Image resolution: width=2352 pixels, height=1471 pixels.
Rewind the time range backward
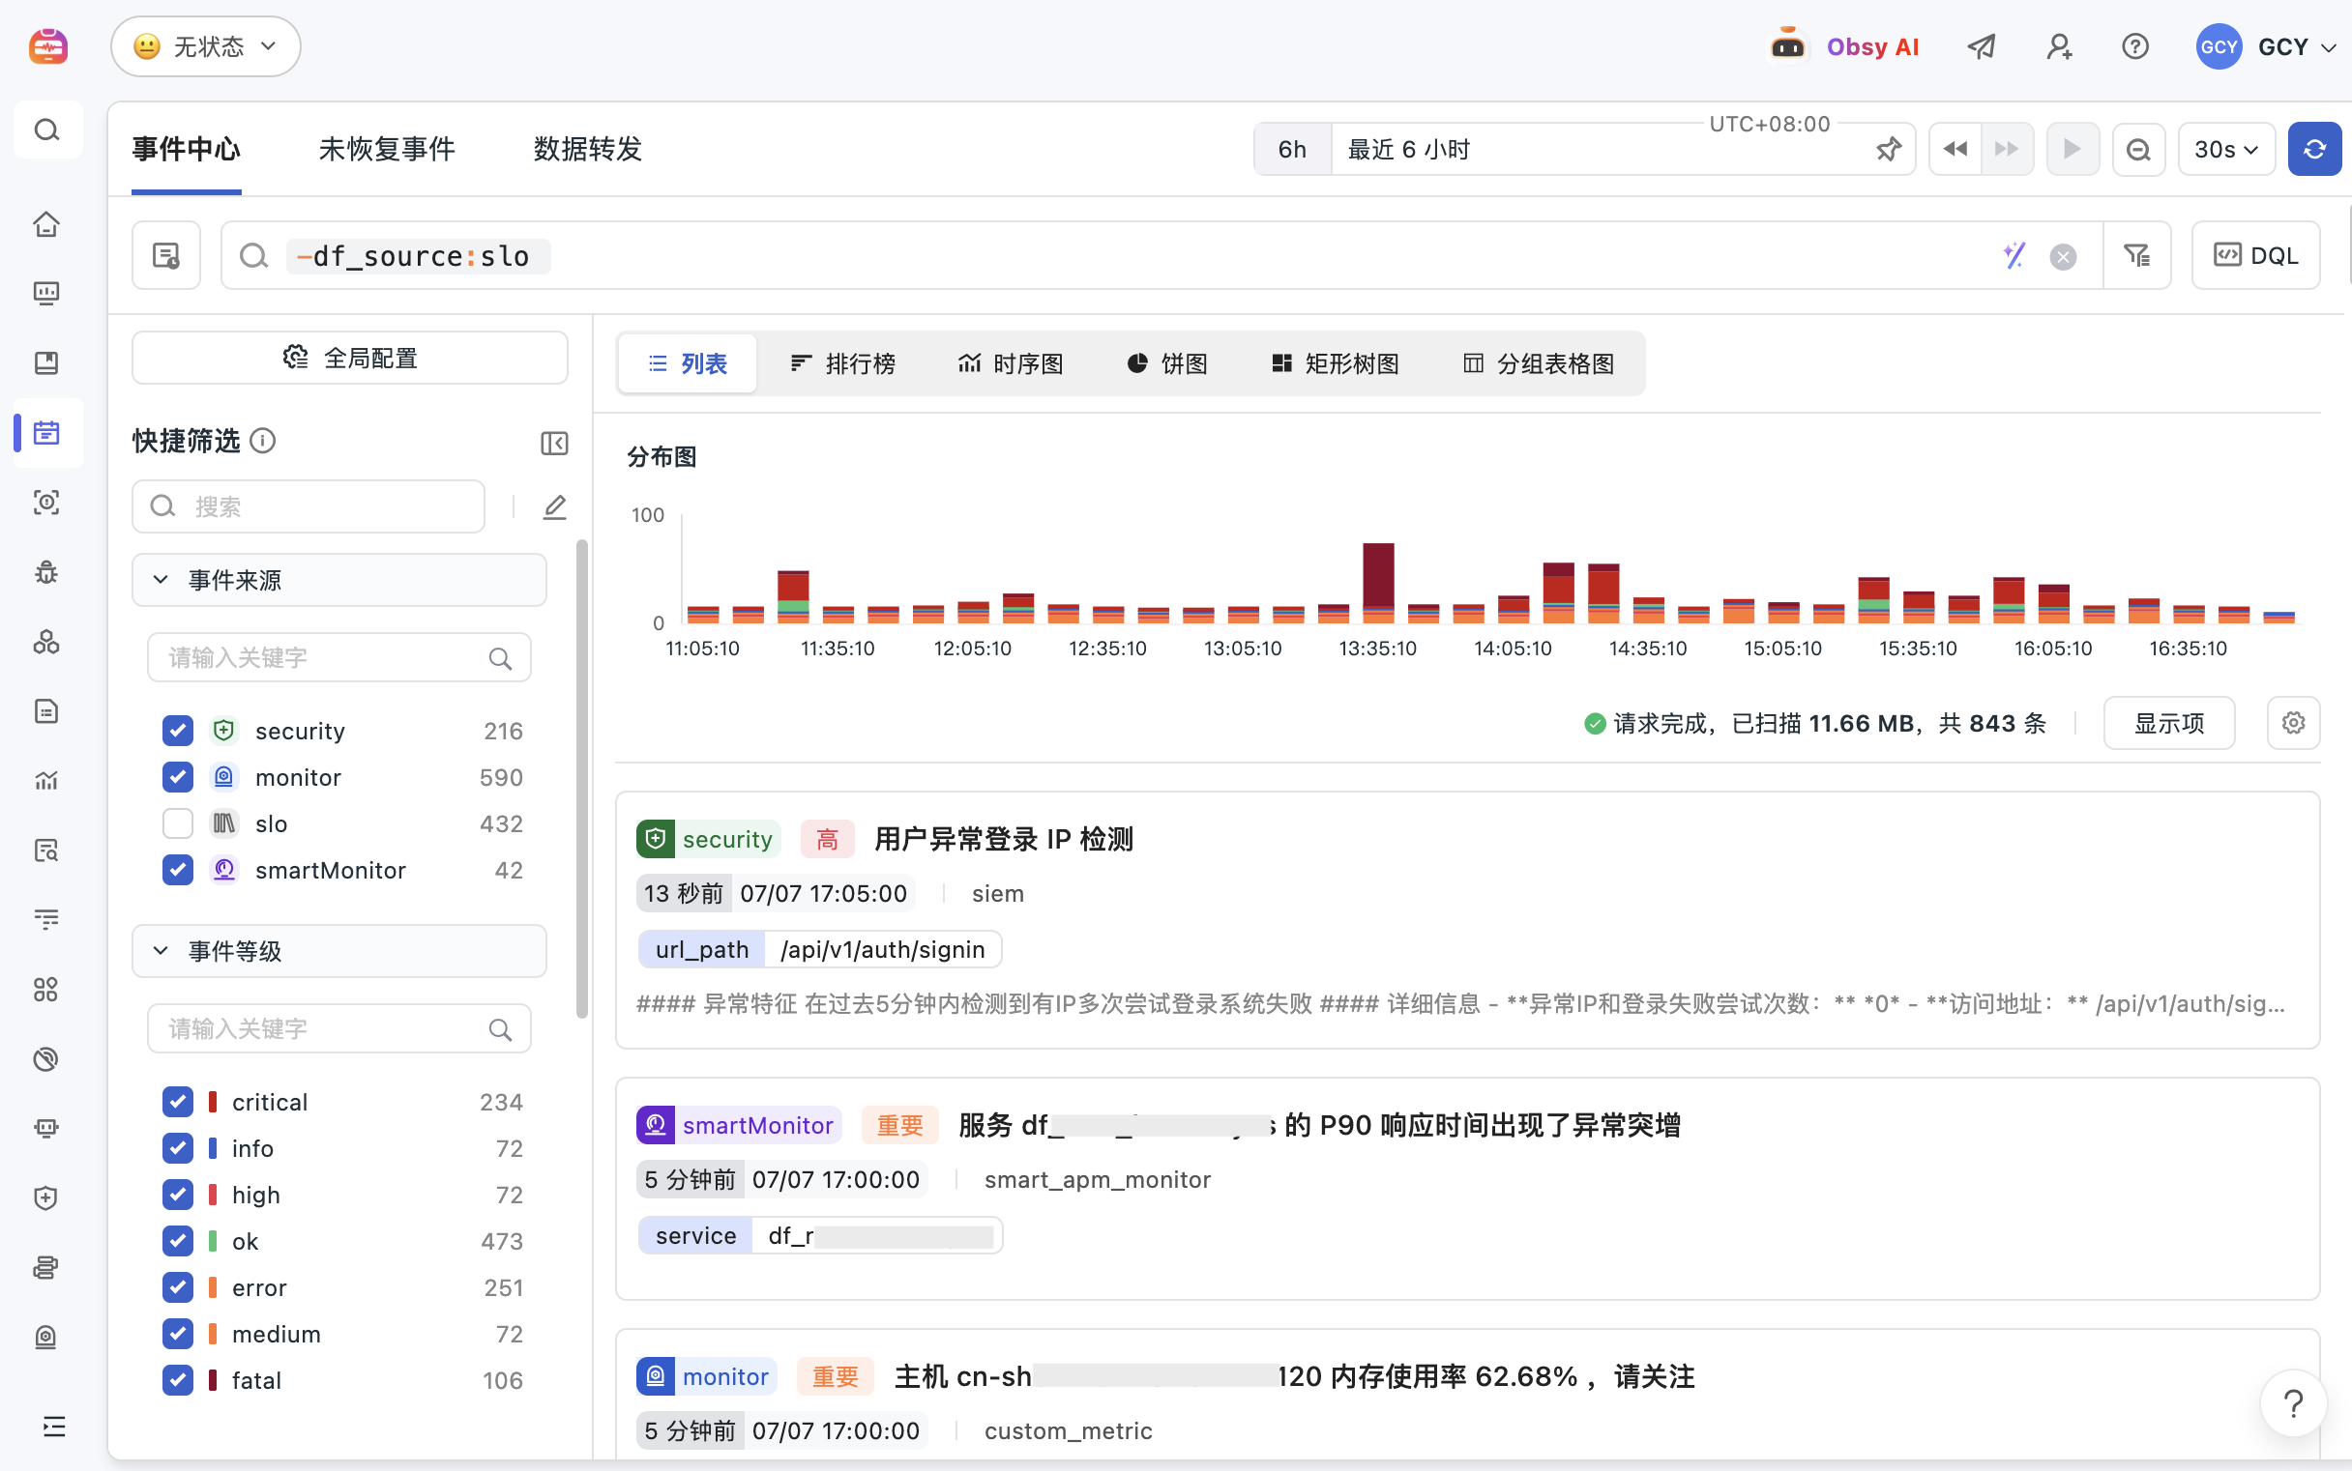click(1955, 149)
